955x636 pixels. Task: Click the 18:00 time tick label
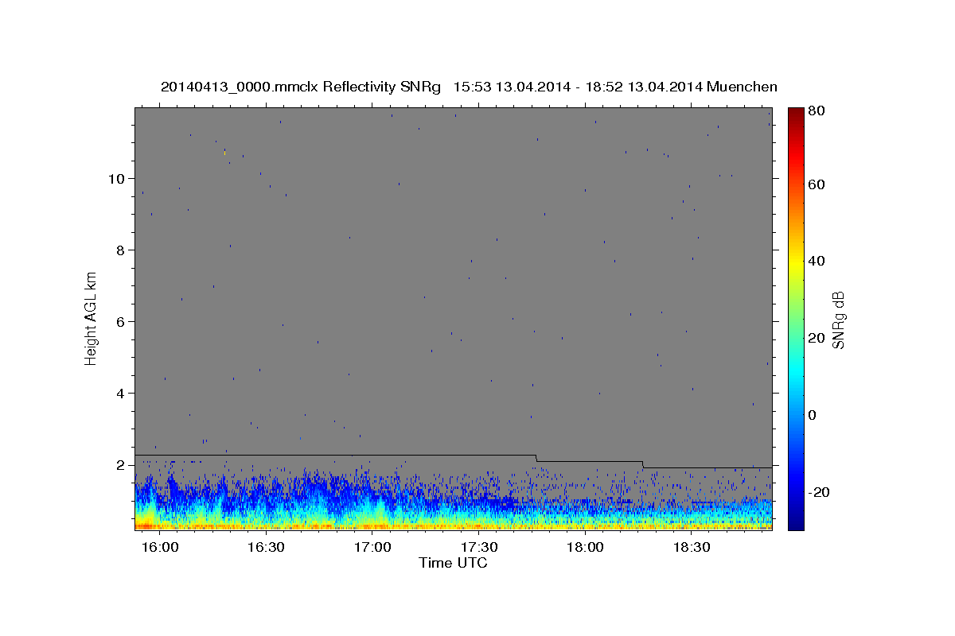(x=586, y=548)
